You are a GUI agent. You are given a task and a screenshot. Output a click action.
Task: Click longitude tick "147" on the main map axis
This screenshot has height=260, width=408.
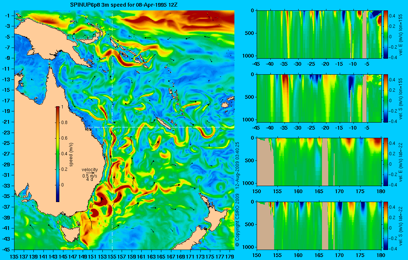[73, 257]
